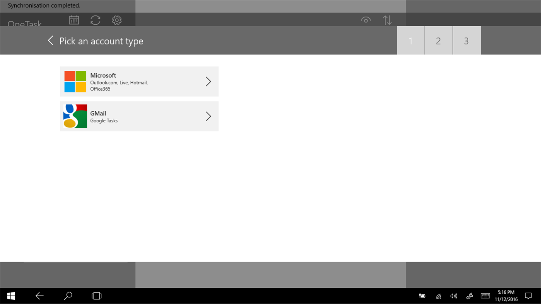Screen dimensions: 541x304
Task: Click the volume speaker icon
Action: point(454,296)
